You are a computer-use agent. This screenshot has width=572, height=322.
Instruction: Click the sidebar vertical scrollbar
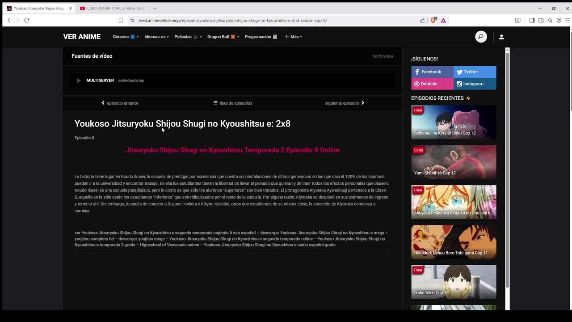(507, 170)
